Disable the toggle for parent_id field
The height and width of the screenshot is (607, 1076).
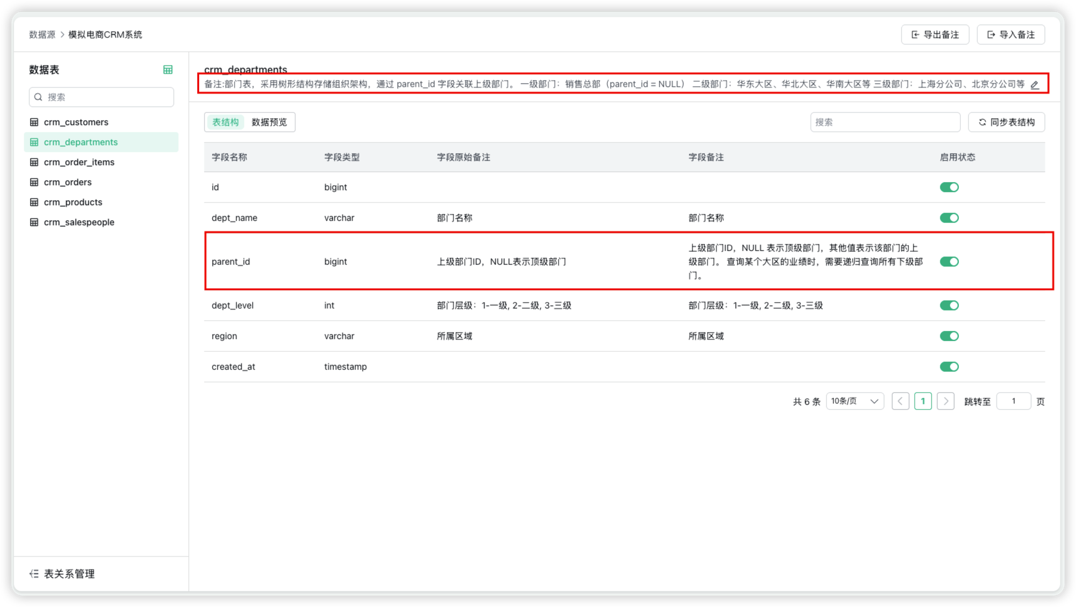click(x=949, y=262)
